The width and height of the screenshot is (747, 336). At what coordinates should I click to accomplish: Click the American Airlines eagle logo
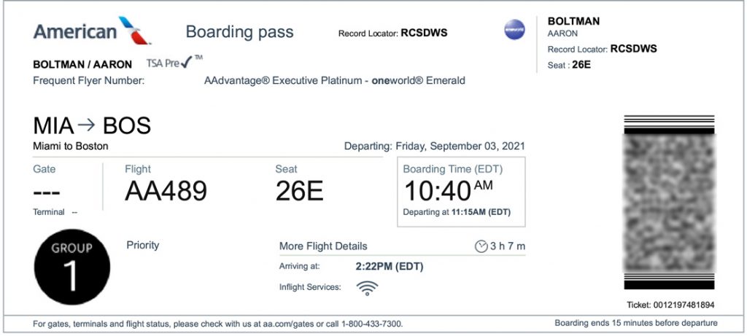pyautogui.click(x=134, y=31)
